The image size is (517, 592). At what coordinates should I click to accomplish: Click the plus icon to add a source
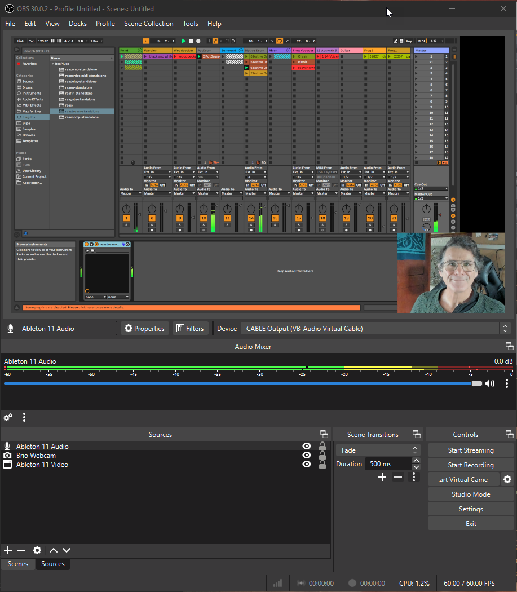(8, 550)
